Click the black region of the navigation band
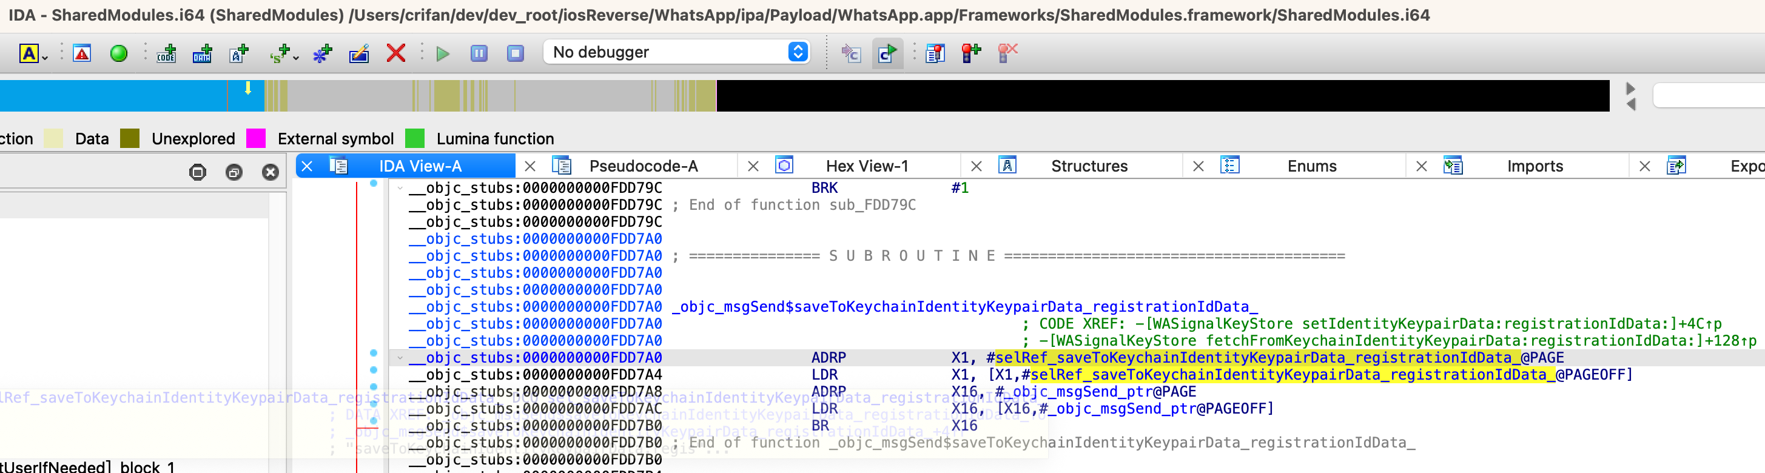 click(x=1163, y=96)
